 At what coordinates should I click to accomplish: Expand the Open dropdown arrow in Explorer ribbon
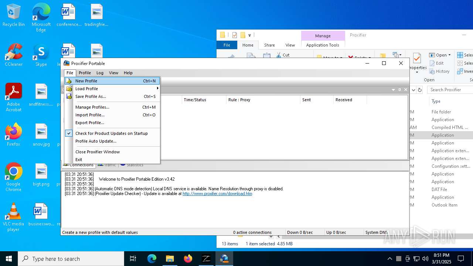click(x=449, y=55)
